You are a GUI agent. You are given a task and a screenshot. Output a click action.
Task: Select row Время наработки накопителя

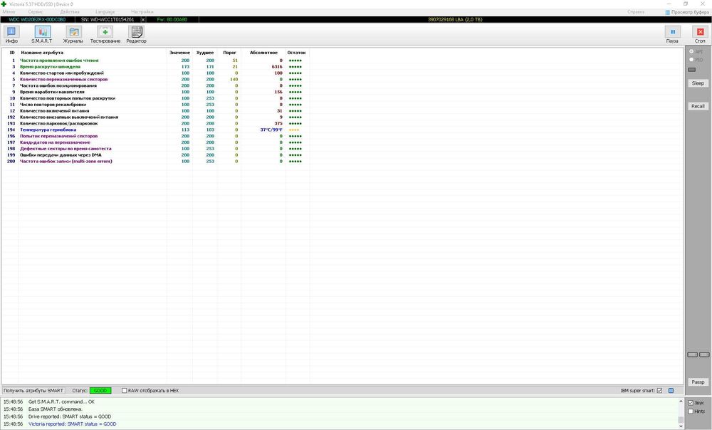[x=155, y=92]
